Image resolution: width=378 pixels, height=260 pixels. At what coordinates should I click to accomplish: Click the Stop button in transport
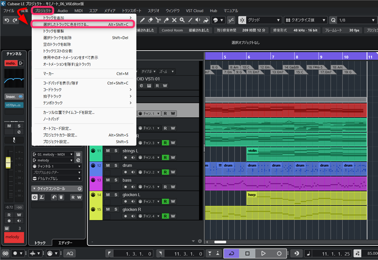click(247, 253)
